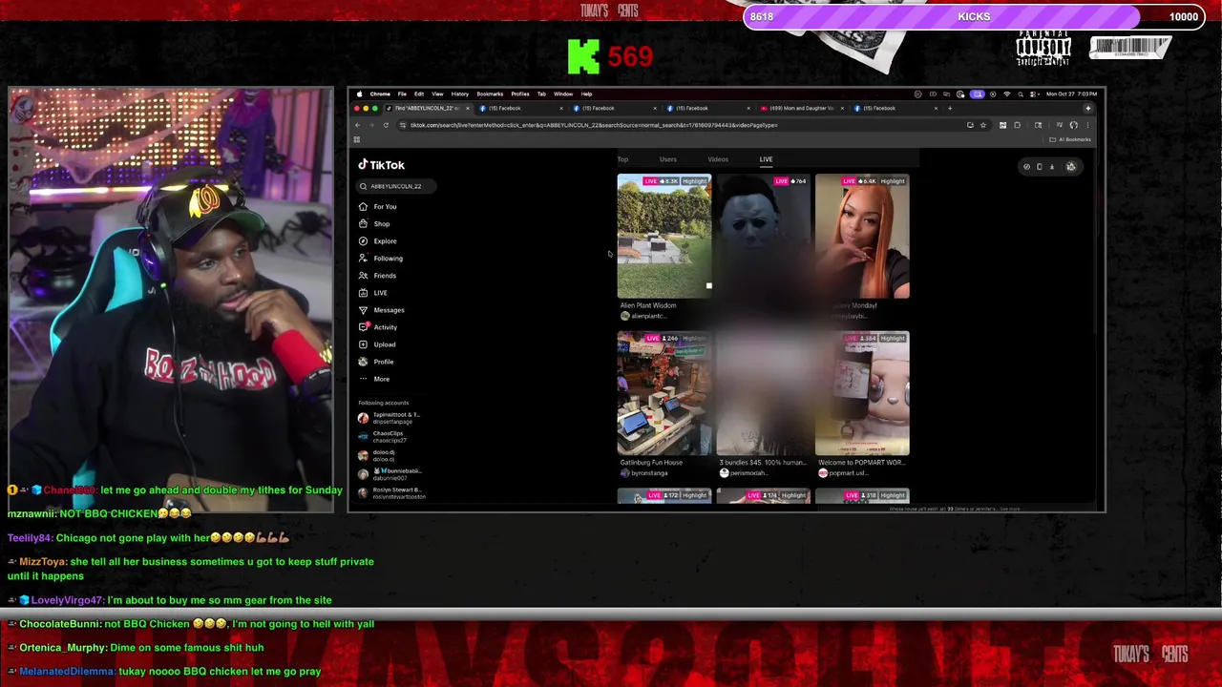Click the Wi-Fi icon in macOS menu bar
The width and height of the screenshot is (1222, 687).
[x=1007, y=94]
